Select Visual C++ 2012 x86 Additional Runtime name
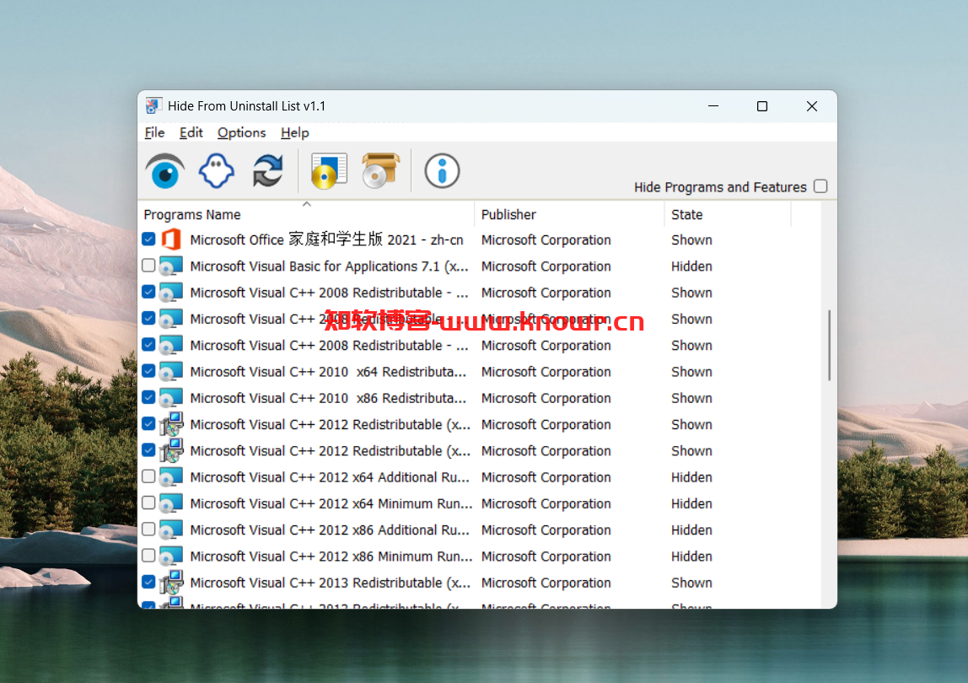This screenshot has width=968, height=683. [x=330, y=530]
